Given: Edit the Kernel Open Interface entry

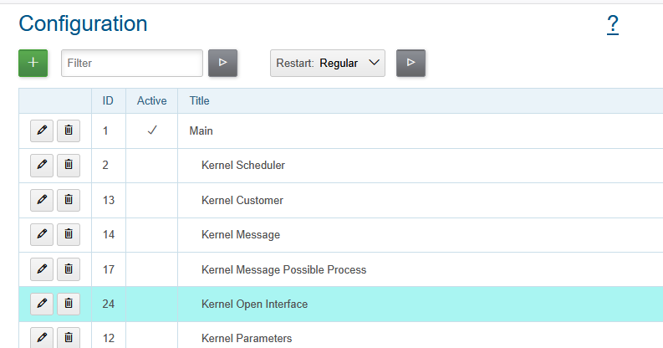Looking at the screenshot, I should pos(42,304).
